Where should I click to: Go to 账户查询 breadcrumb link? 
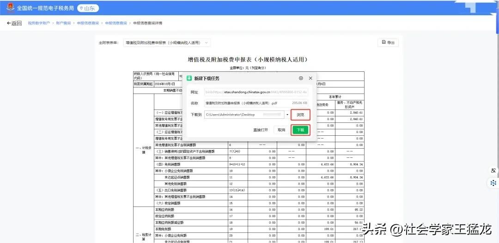point(64,23)
